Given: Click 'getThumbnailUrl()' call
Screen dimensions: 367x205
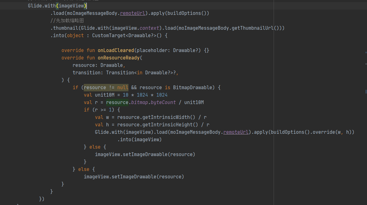Looking at the screenshot, I should pyautogui.click(x=255, y=28).
